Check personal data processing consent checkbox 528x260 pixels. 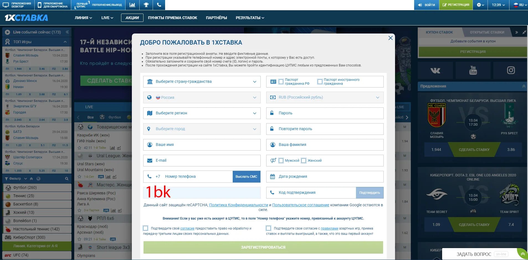(145, 228)
